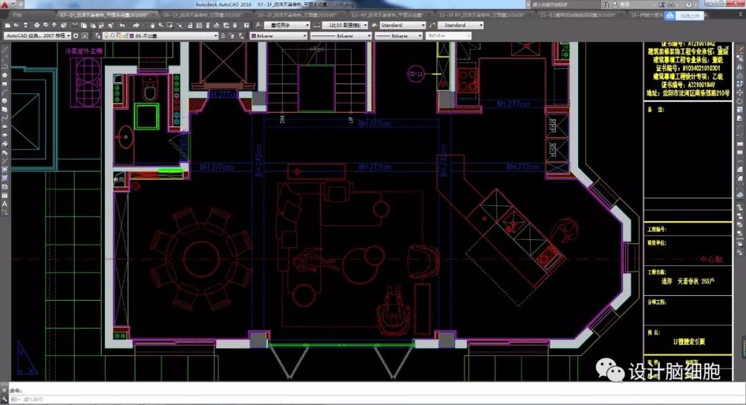Select the Multiline Text 'A' tool
This screenshot has width=746, height=405.
tap(5, 205)
